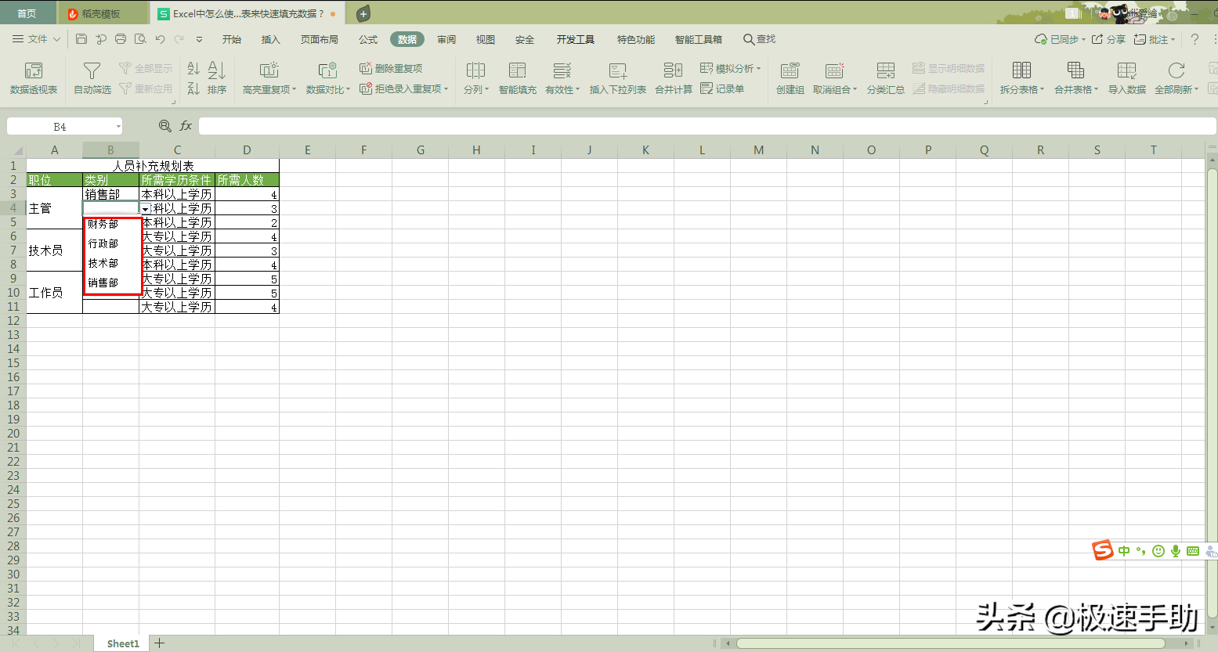Click 删除重复项 remove duplicates

[391, 68]
